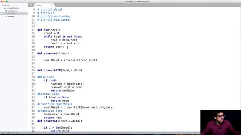Click gutter line number 24

pos(33,63)
